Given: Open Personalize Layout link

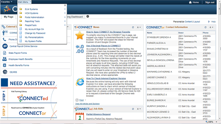Looking at the screenshot, I should coord(197,22).
